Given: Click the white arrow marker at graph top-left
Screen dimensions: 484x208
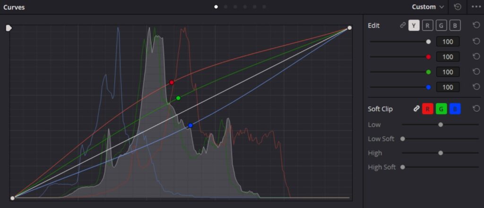Looking at the screenshot, I should tap(9, 28).
